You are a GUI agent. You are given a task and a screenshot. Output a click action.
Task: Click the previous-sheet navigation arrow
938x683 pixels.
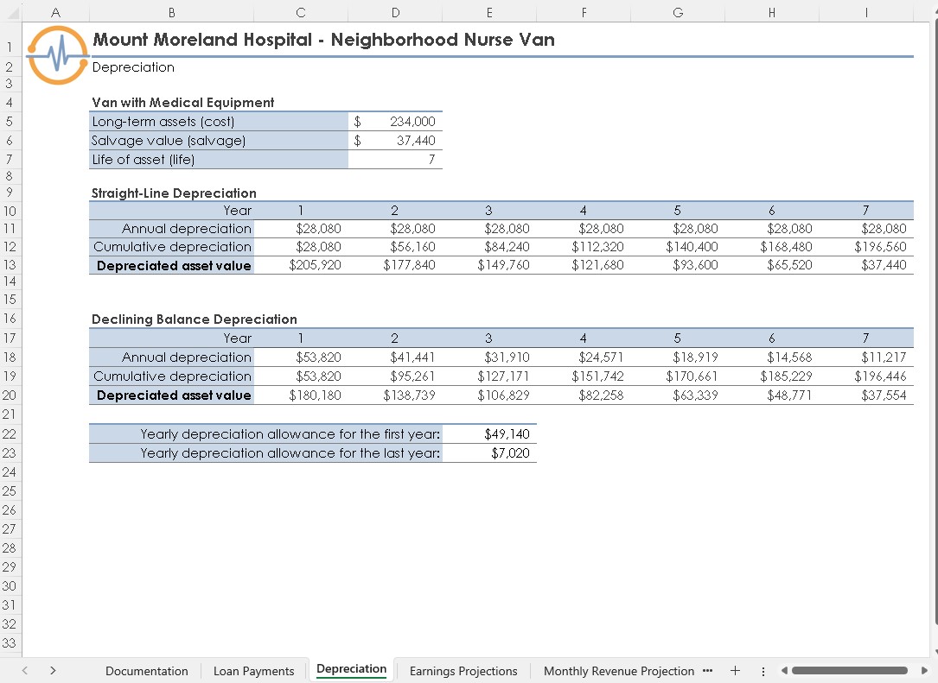click(23, 671)
